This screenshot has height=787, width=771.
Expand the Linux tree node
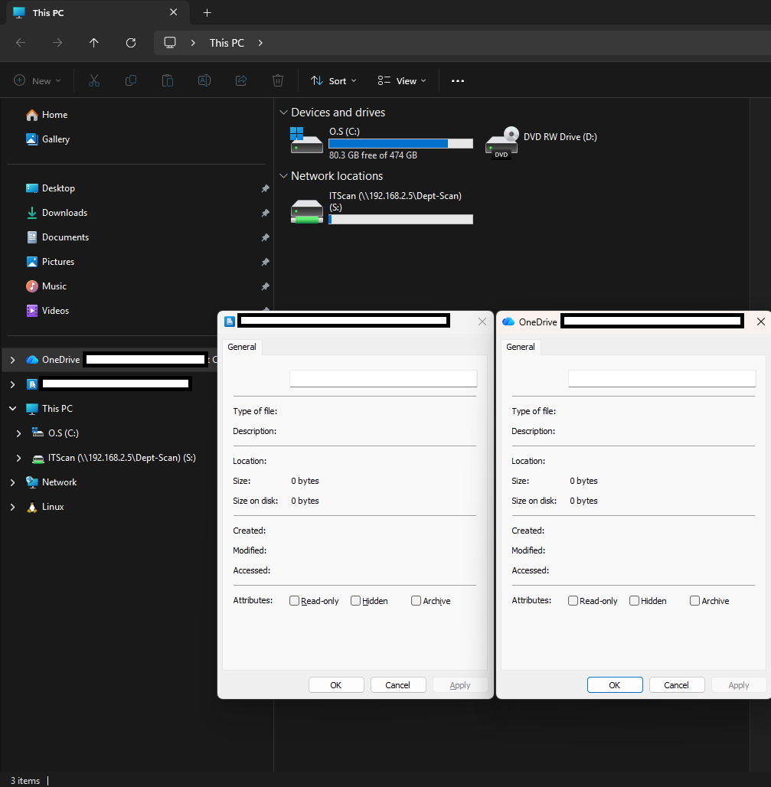(x=12, y=507)
